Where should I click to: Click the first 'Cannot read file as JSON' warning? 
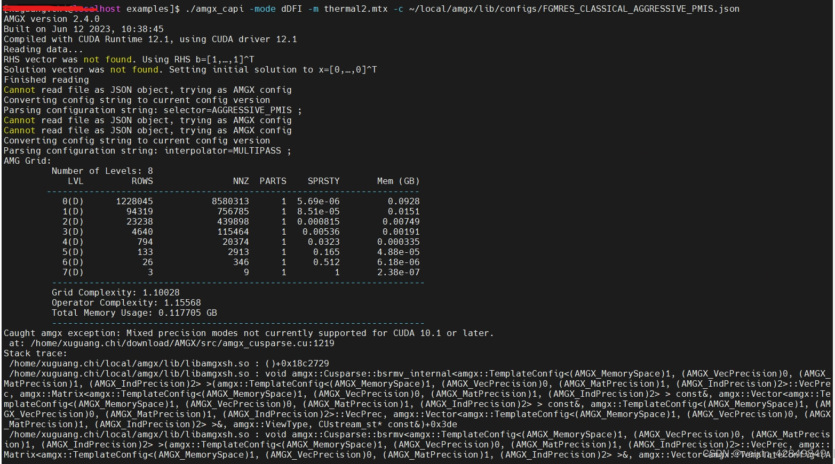[x=148, y=90]
